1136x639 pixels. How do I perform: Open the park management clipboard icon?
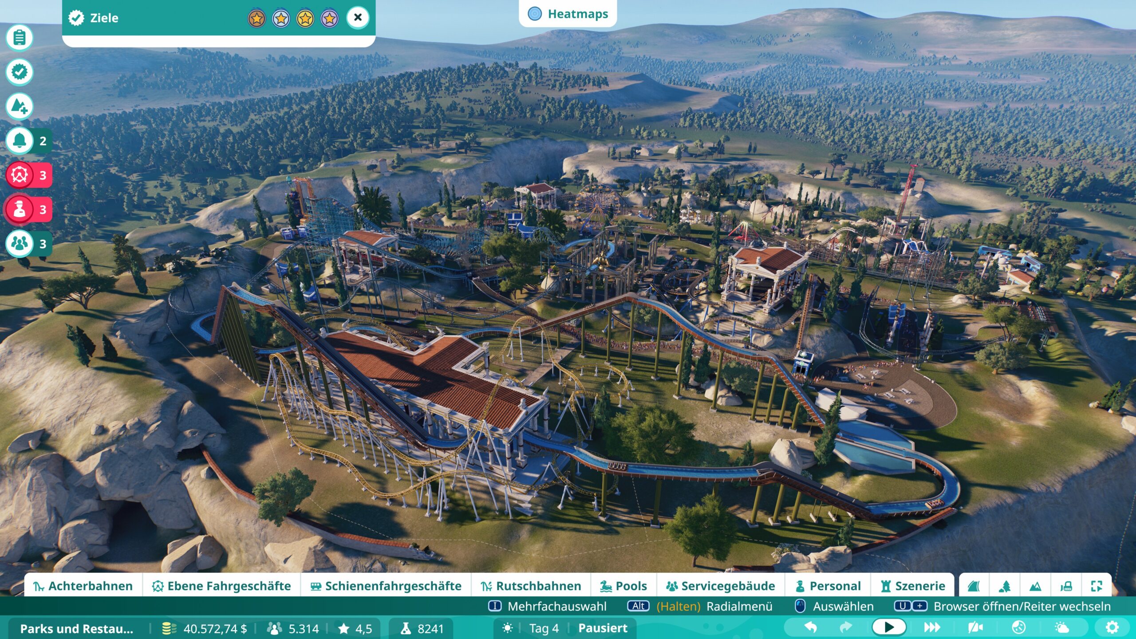click(20, 37)
